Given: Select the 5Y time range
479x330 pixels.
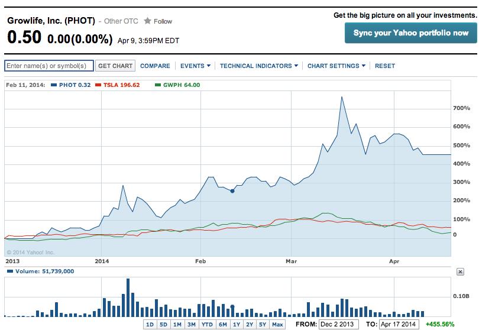Looking at the screenshot, I should [263, 324].
